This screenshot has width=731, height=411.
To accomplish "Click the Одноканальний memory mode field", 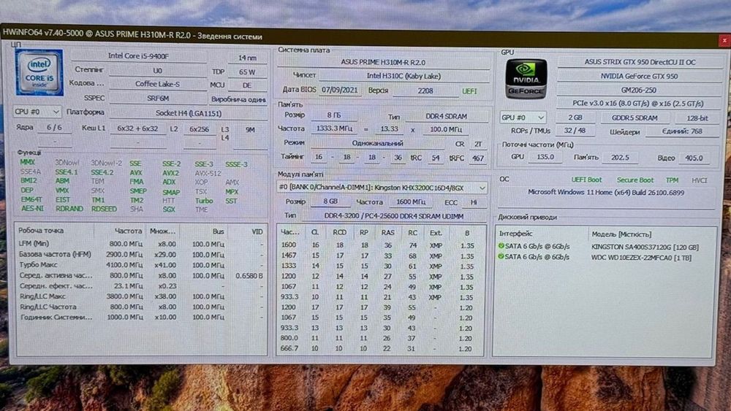I will 377,143.
